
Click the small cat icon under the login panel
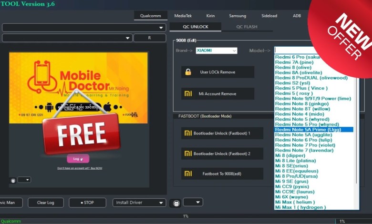(x=13, y=181)
